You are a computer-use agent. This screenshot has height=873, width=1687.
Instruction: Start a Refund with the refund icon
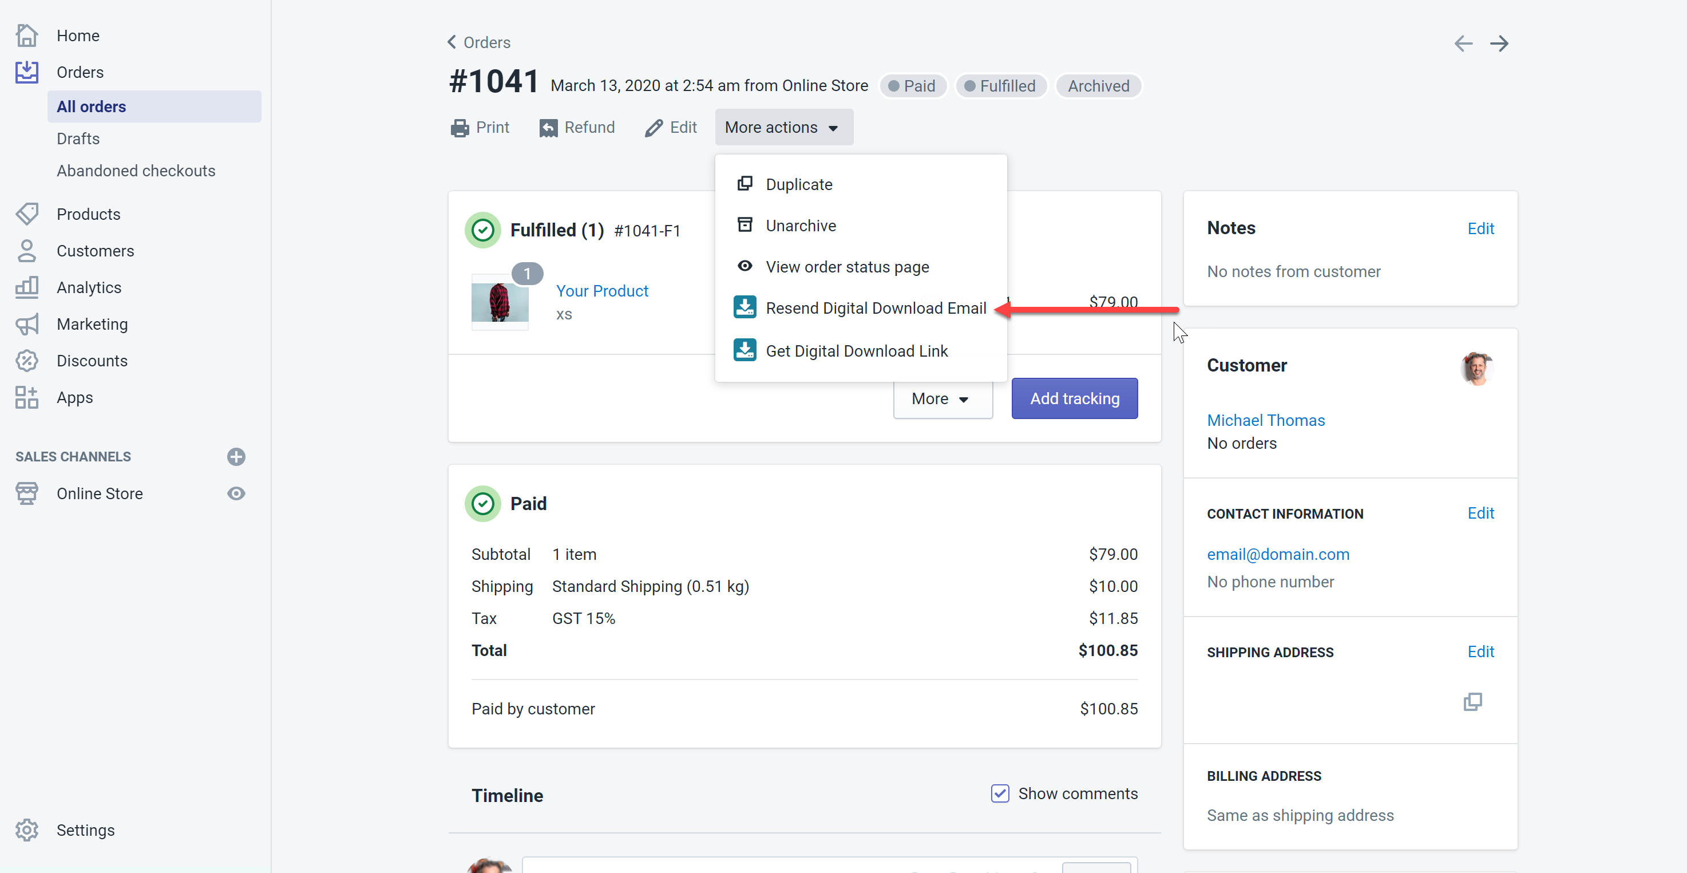pos(549,127)
